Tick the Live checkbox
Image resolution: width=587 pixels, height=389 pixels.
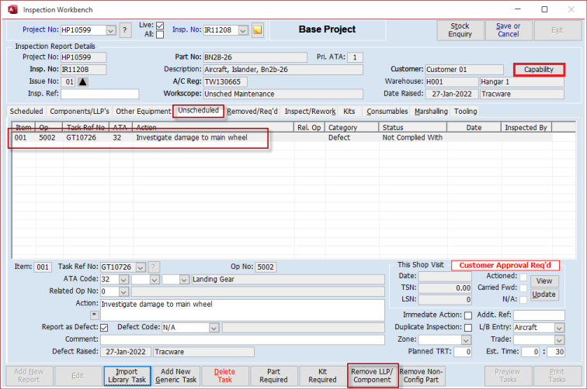coord(160,26)
